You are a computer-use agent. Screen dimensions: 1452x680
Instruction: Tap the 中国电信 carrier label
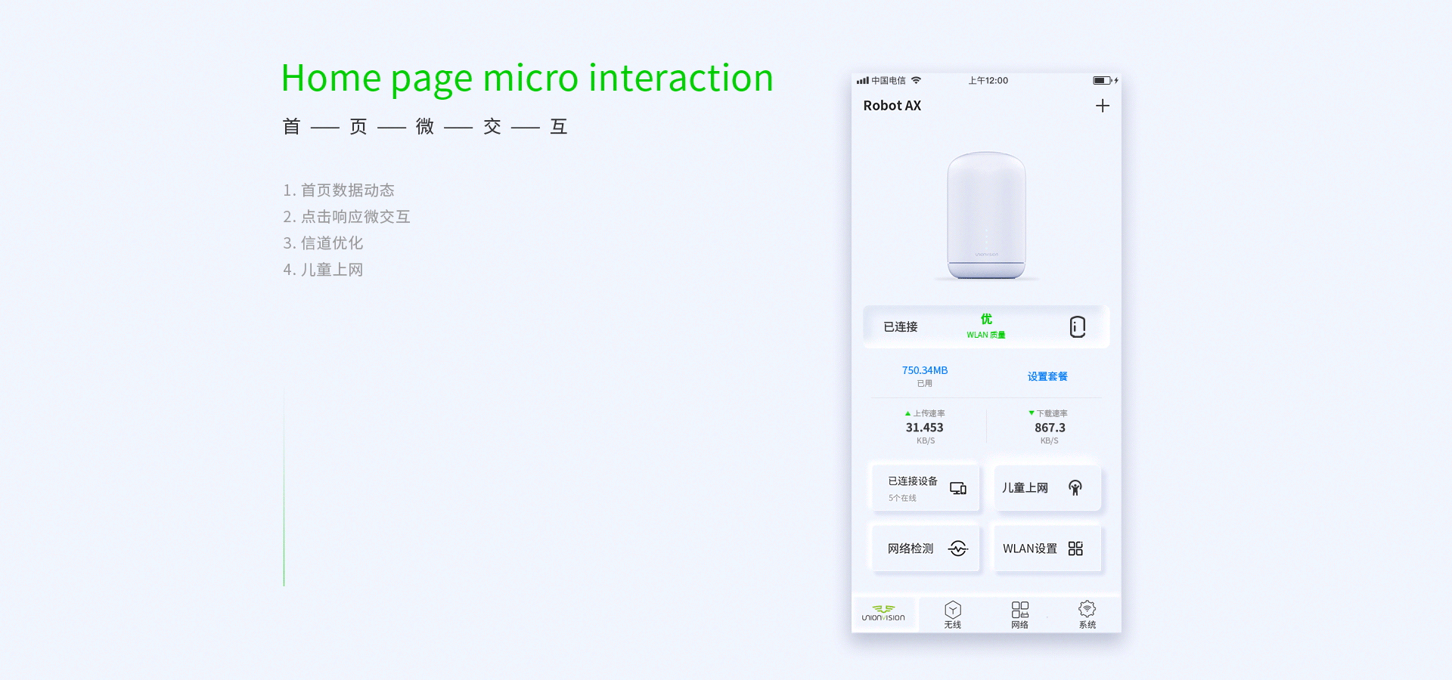pyautogui.click(x=889, y=80)
